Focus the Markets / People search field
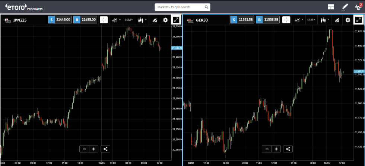This screenshot has height=166, width=365. [x=182, y=7]
